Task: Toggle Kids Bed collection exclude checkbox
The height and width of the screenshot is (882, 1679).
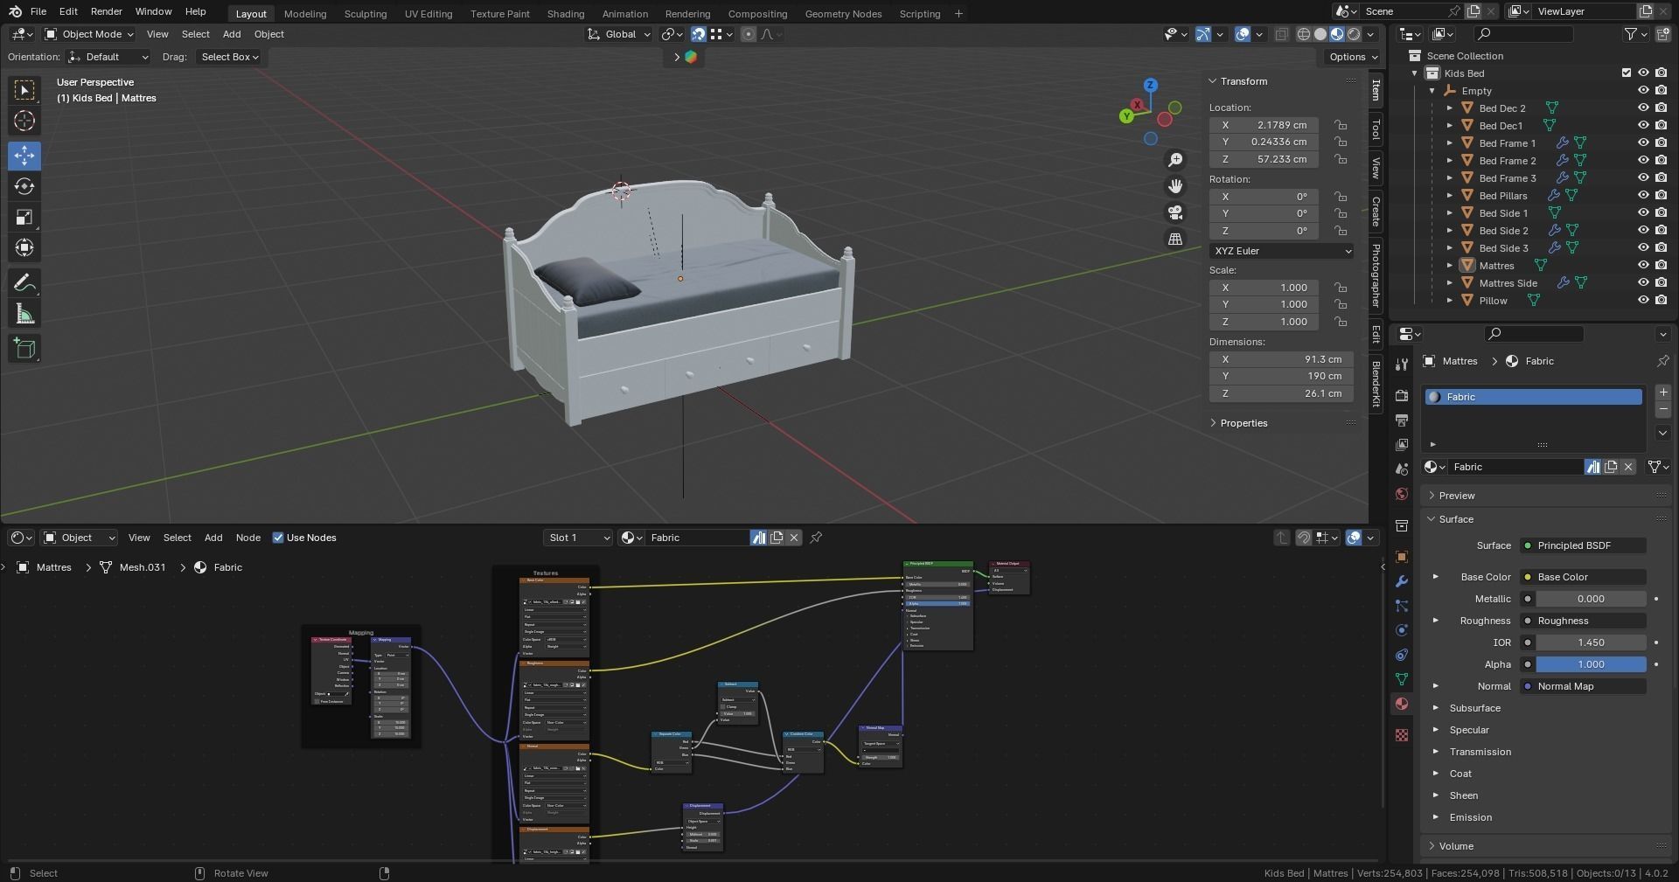Action: 1627,73
